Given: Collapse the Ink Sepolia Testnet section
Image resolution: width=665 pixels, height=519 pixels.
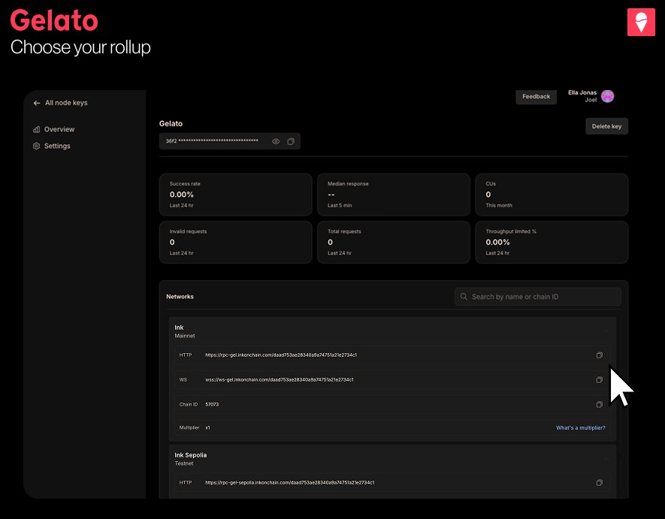Looking at the screenshot, I should click(606, 459).
